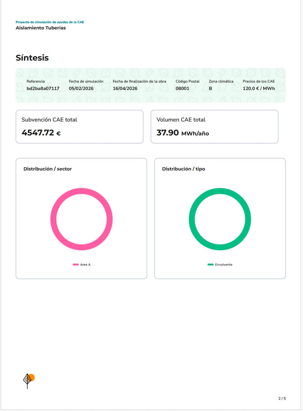
Task: Click the pink Area A legend swatch
Action: coord(75,265)
